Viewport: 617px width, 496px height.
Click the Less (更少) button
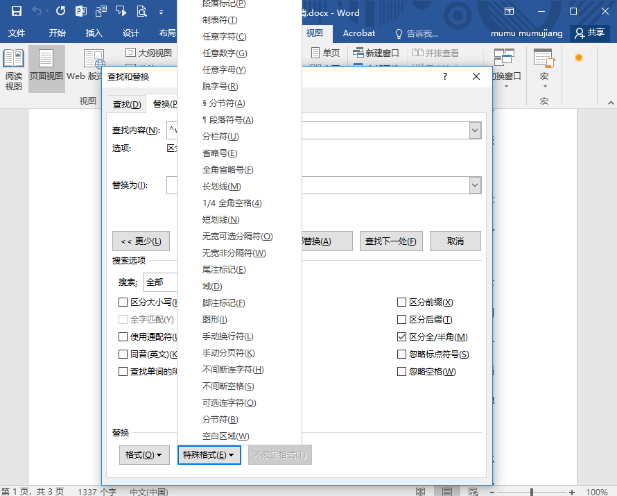click(x=141, y=241)
